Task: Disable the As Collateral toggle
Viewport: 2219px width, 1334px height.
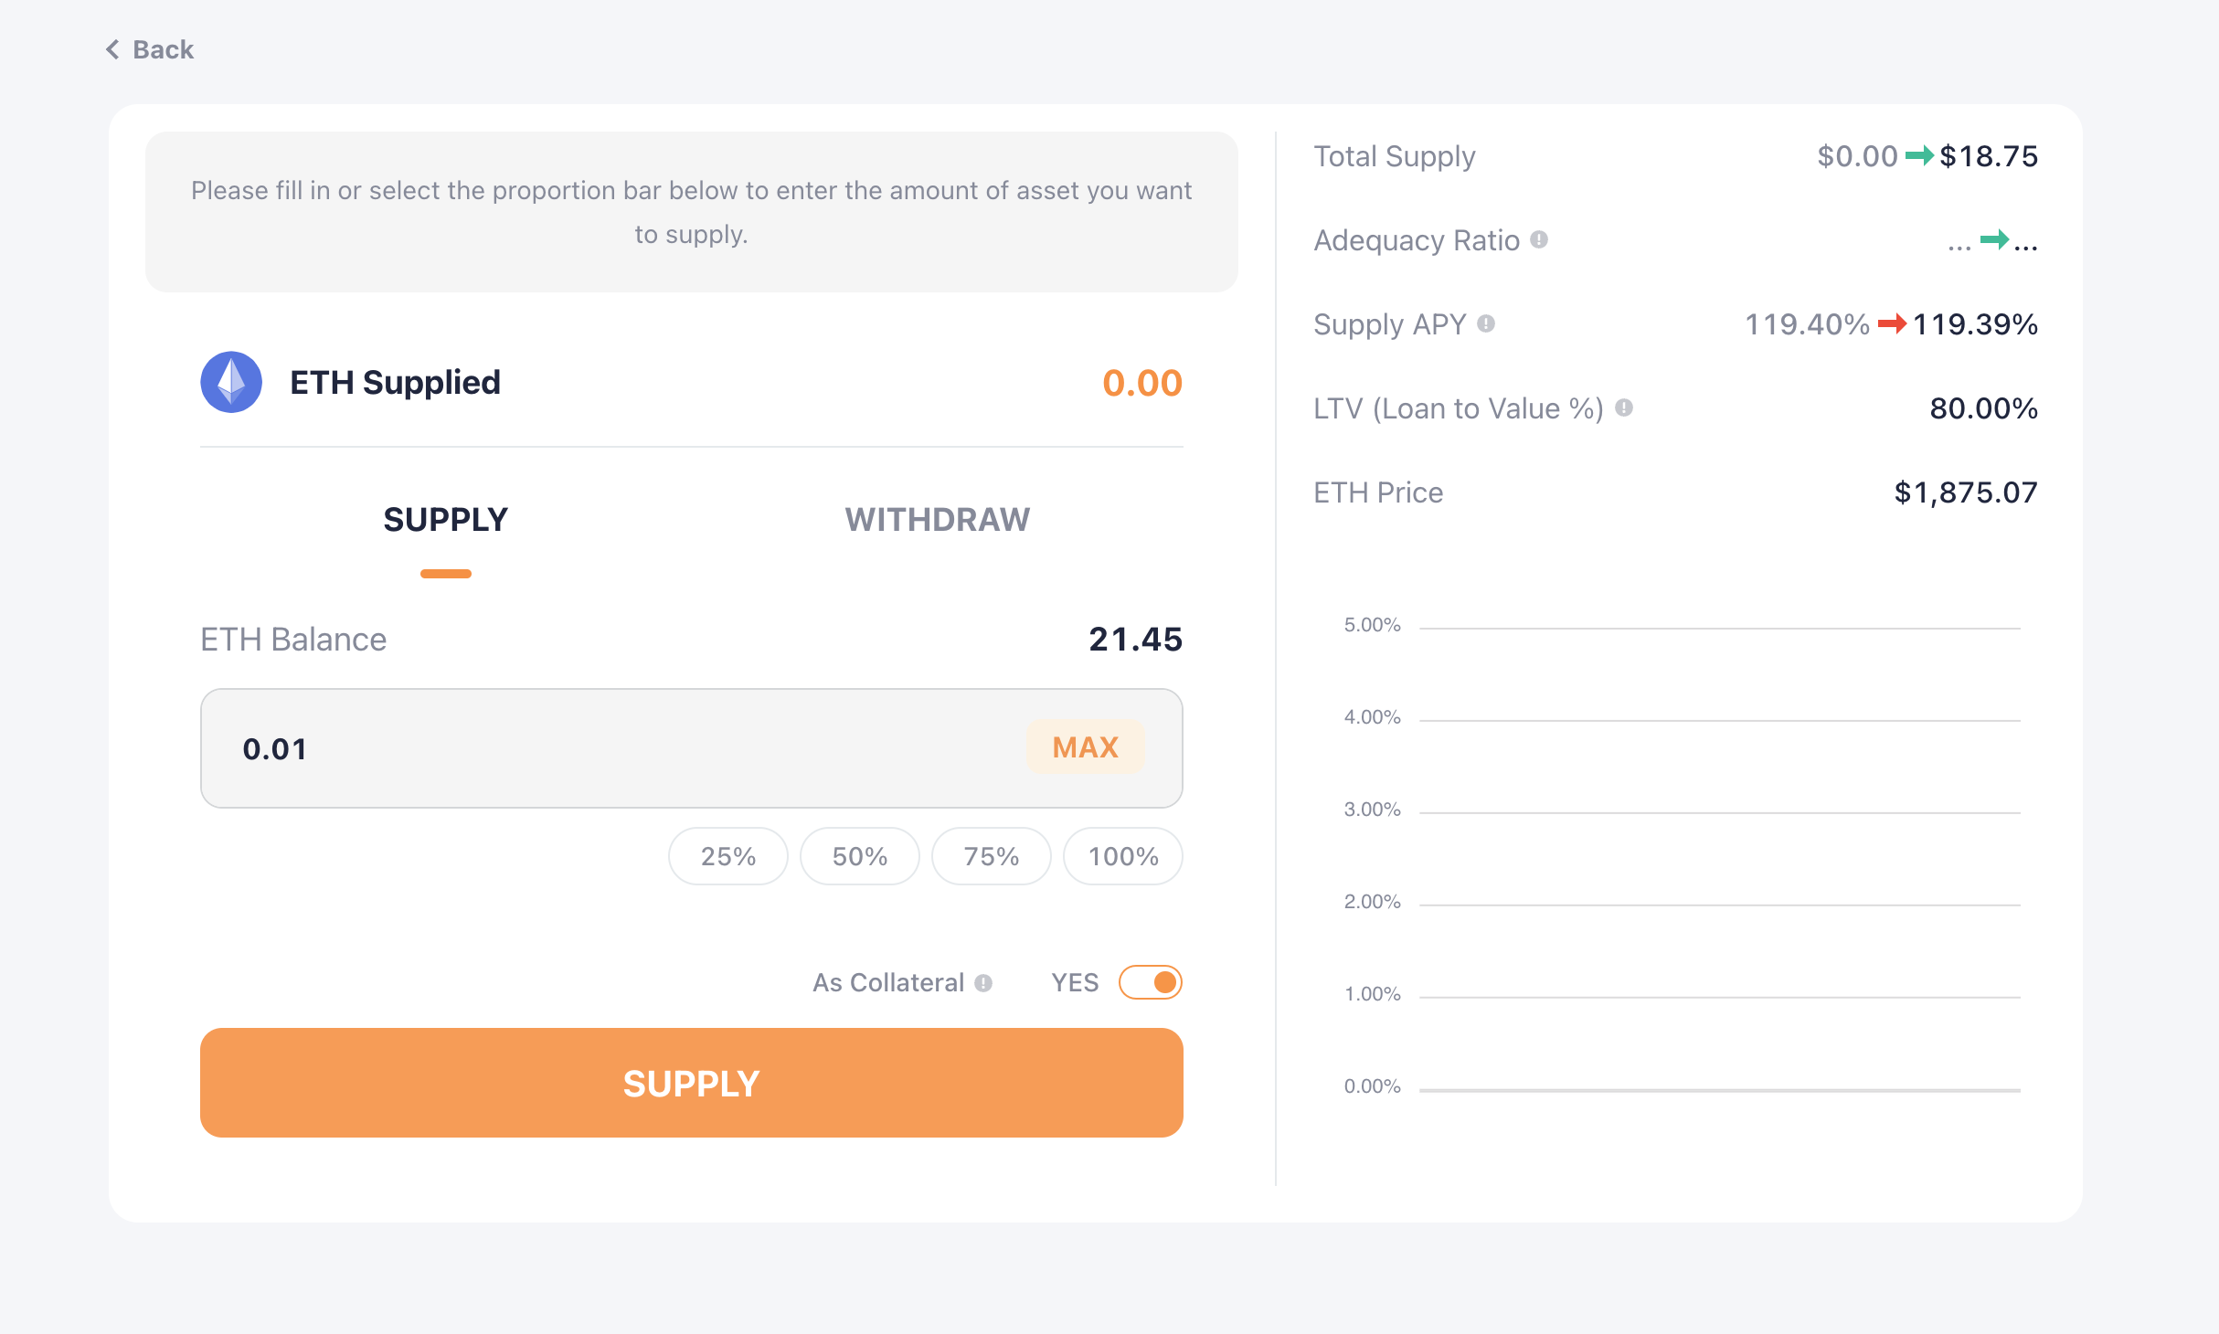Action: click(1151, 982)
